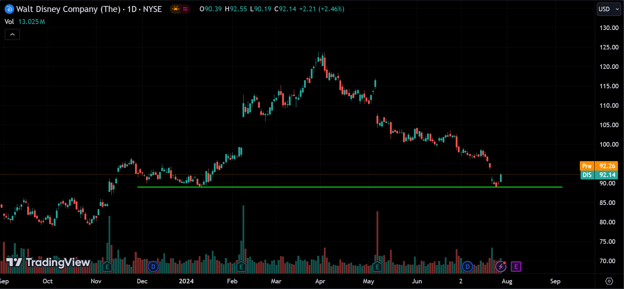This screenshot has width=624, height=289.
Task: Click the 110.00 price axis label
Action: [609, 106]
